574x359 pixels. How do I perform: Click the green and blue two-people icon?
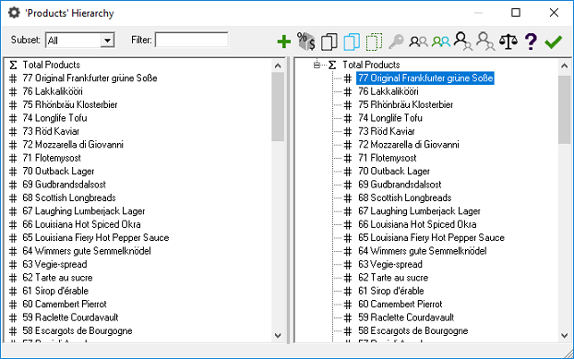point(441,42)
